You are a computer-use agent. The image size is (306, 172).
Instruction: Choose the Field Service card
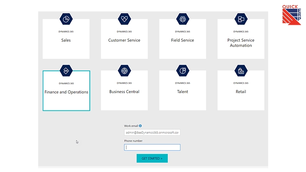[183, 39]
